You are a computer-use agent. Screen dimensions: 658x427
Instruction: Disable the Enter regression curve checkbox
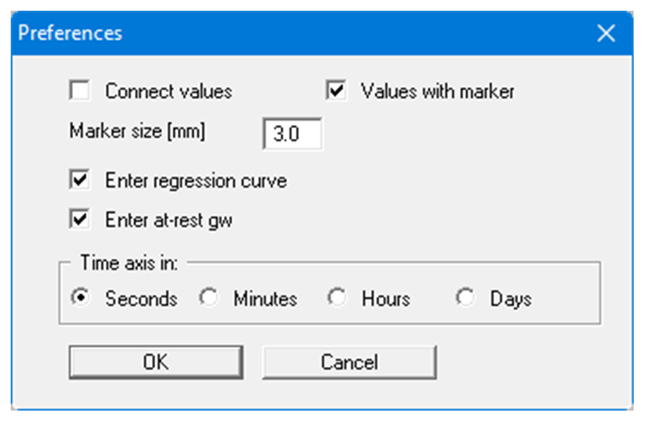[79, 180]
